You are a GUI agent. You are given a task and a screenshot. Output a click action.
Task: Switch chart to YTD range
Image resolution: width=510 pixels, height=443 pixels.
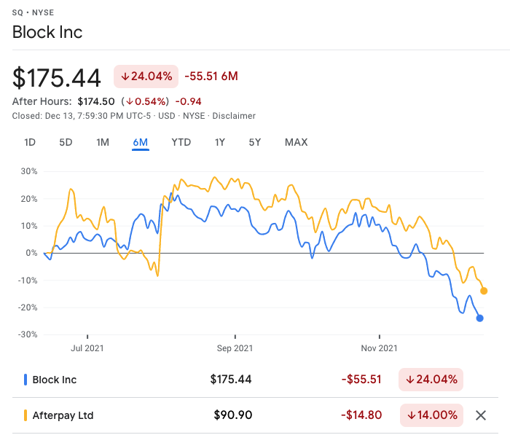(x=181, y=142)
